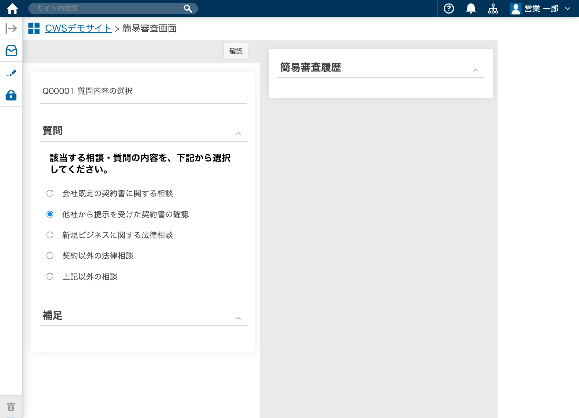
Task: Collapse the 質問 section
Action: pos(238,134)
